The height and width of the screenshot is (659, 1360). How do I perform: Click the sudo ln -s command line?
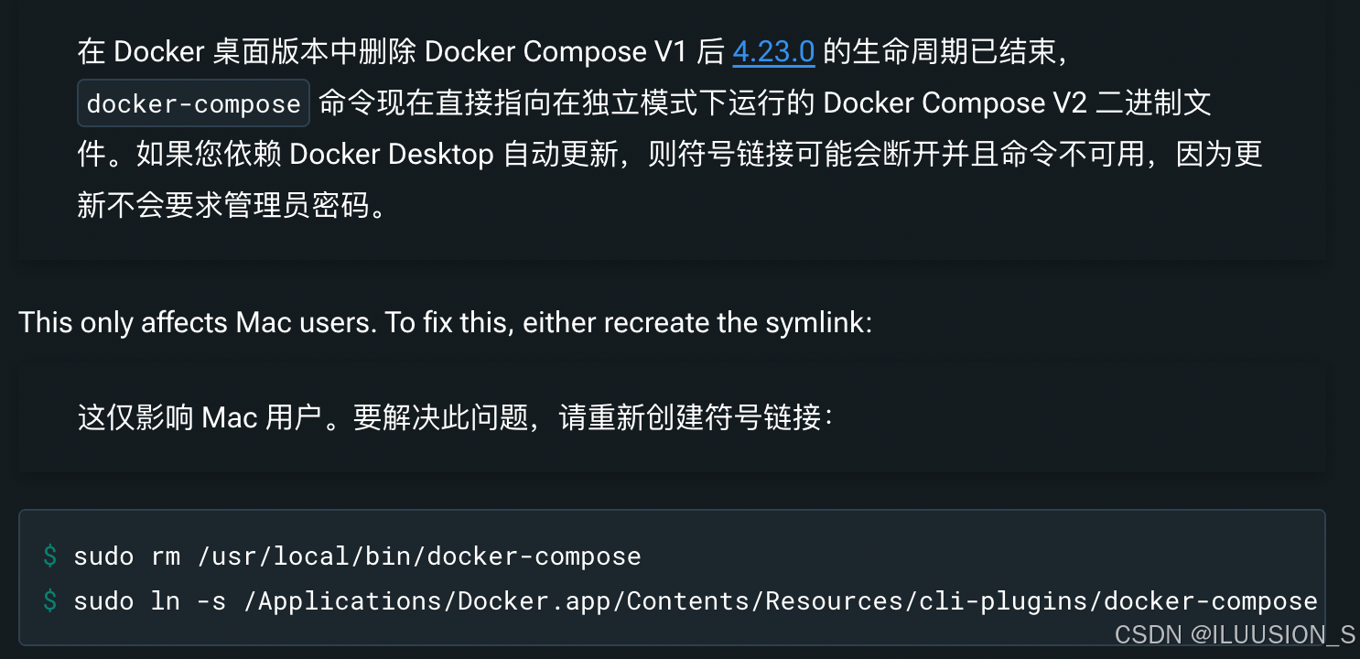click(x=696, y=601)
